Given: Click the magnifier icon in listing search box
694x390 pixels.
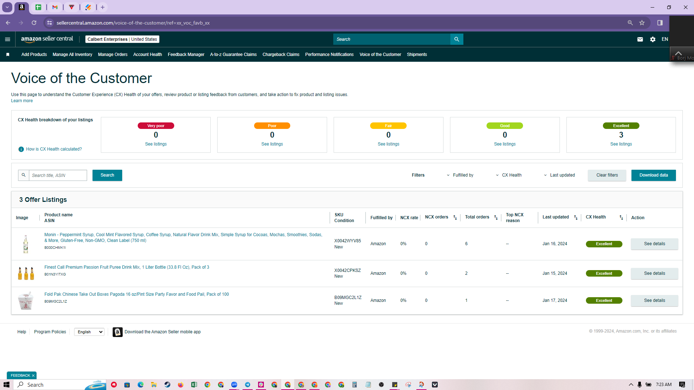Looking at the screenshot, I should coord(23,175).
